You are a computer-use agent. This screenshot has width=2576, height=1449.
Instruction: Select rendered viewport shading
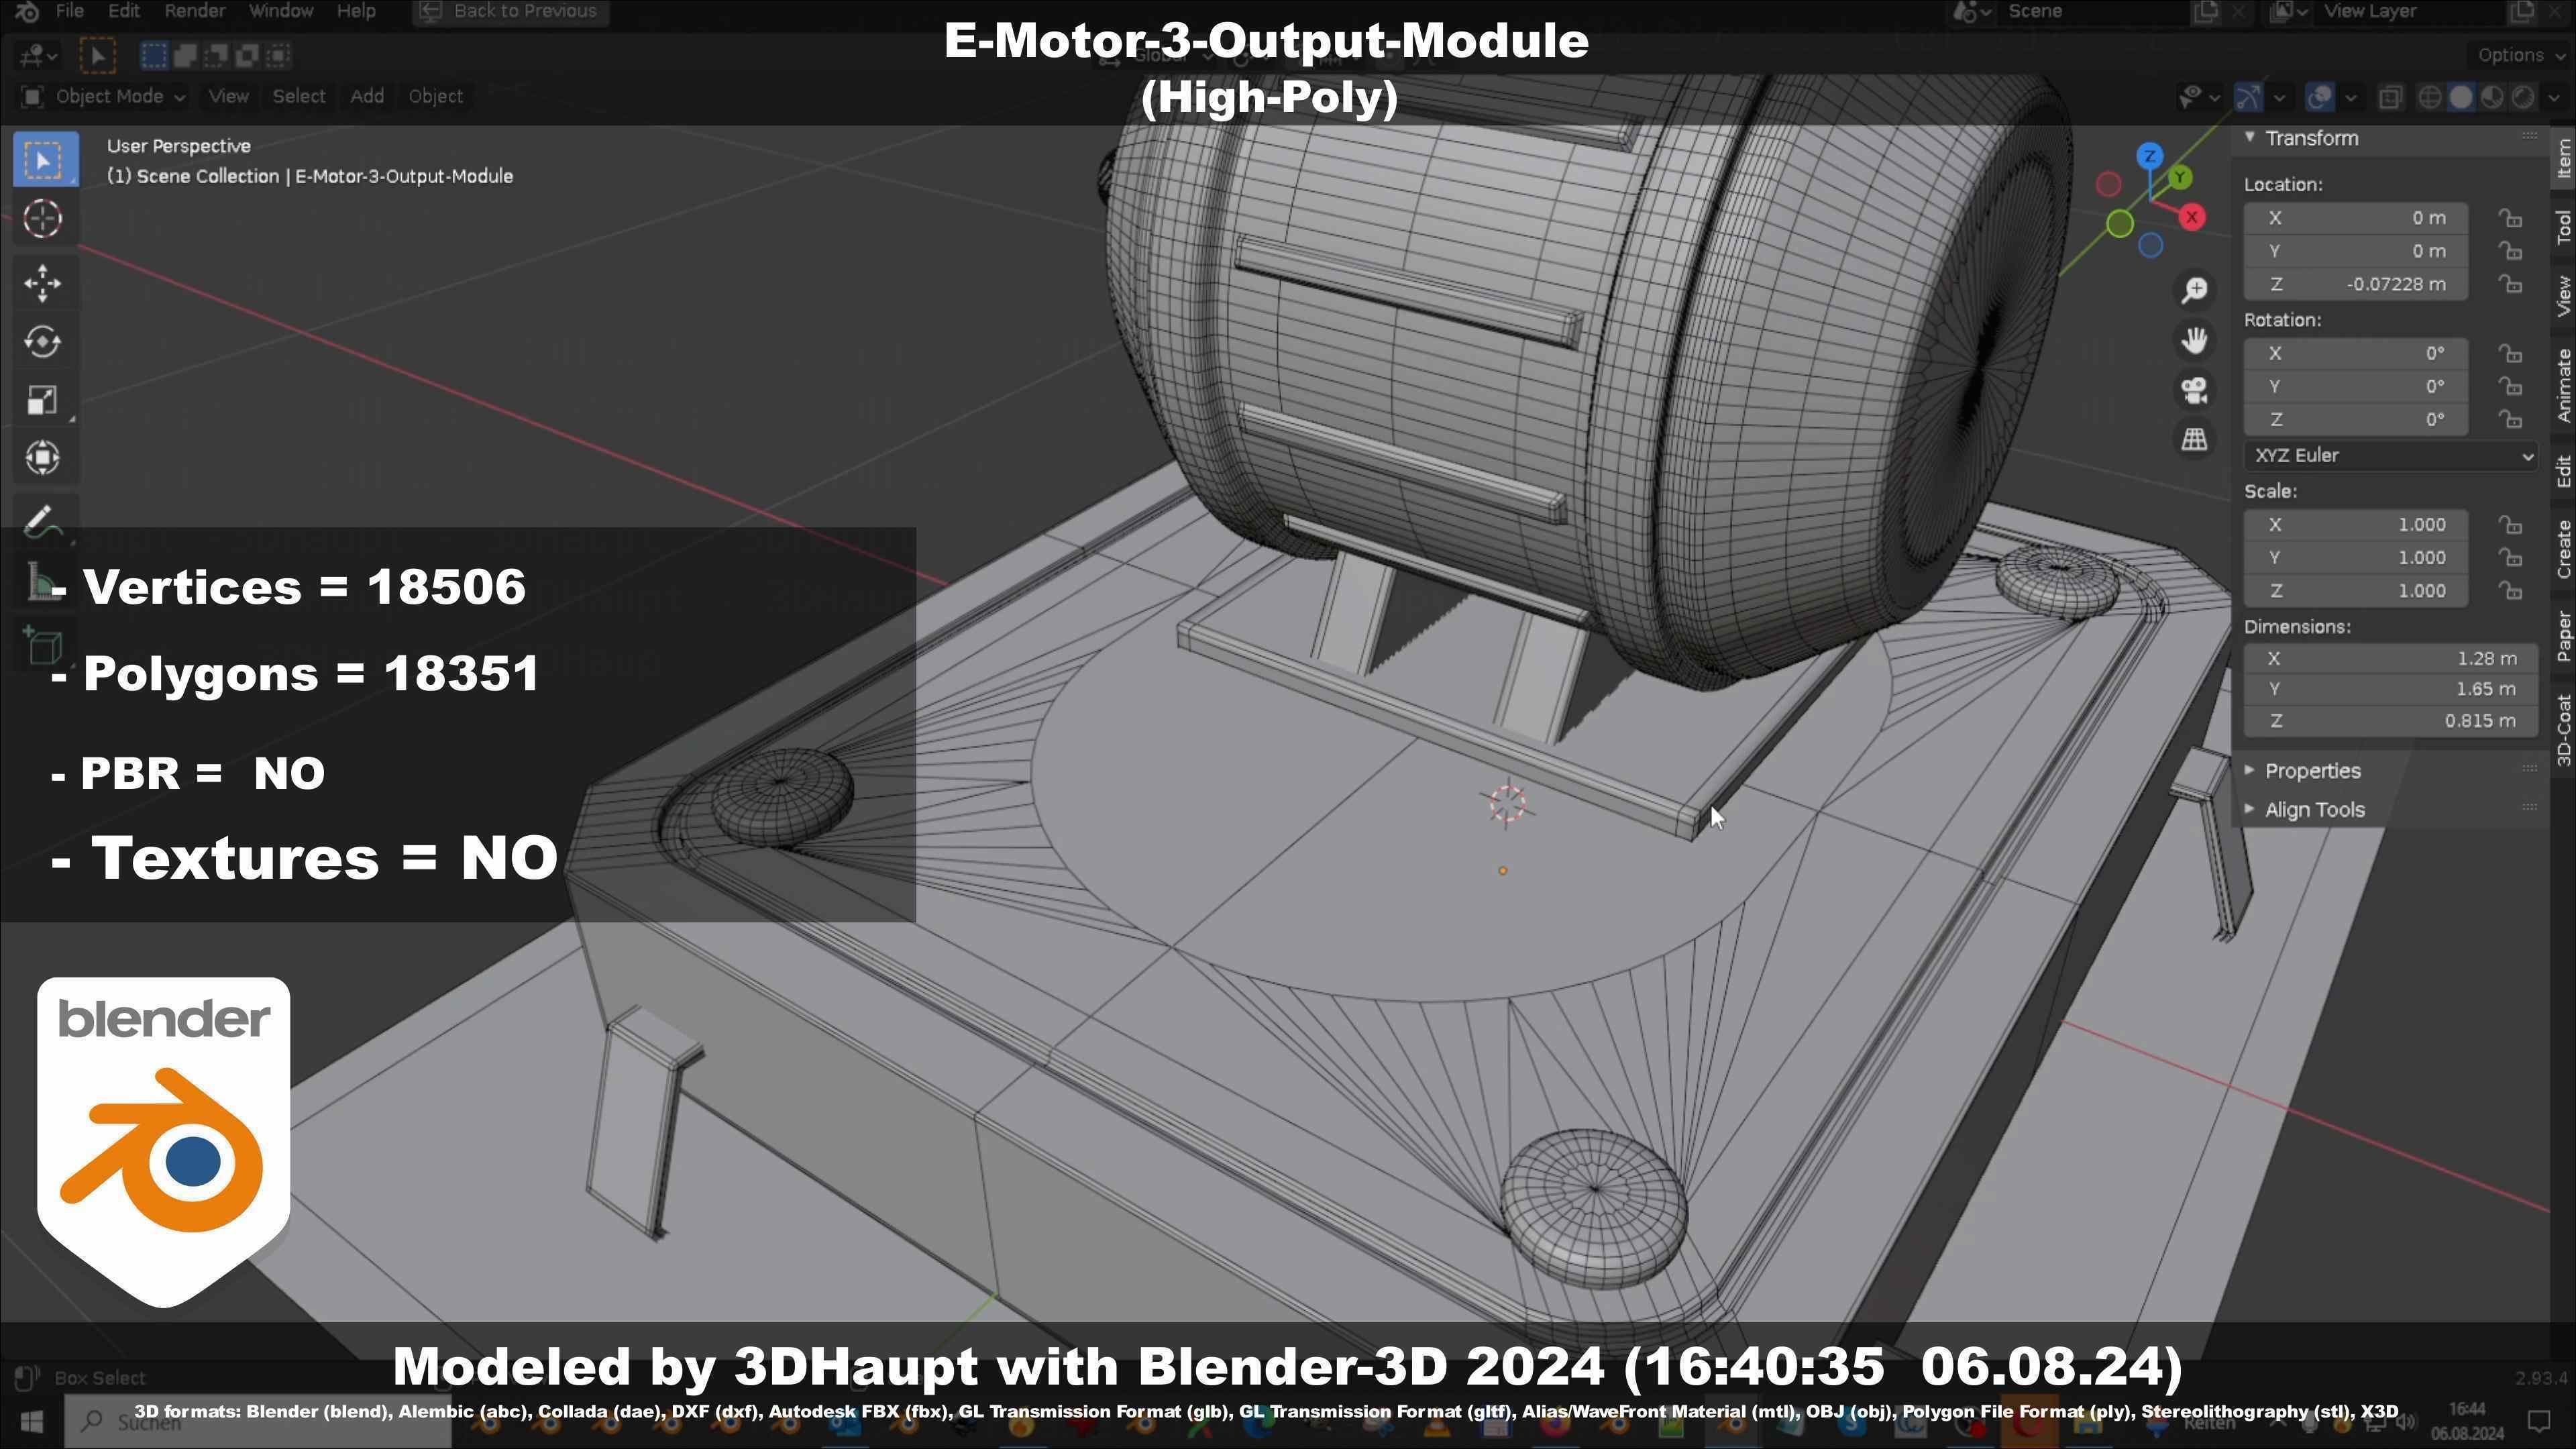click(x=2523, y=97)
